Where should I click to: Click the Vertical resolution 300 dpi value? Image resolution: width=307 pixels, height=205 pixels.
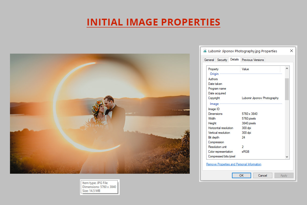[246, 133]
